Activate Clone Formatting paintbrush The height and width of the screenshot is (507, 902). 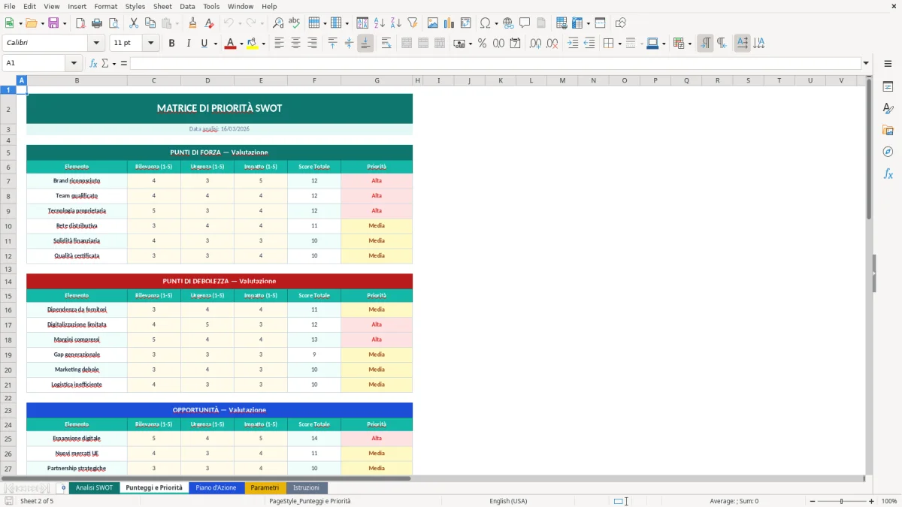pos(193,23)
